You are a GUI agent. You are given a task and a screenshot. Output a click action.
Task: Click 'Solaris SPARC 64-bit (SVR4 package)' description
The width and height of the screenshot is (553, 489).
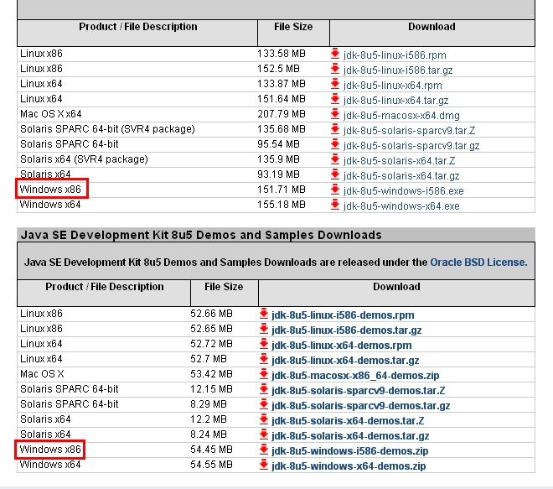107,129
